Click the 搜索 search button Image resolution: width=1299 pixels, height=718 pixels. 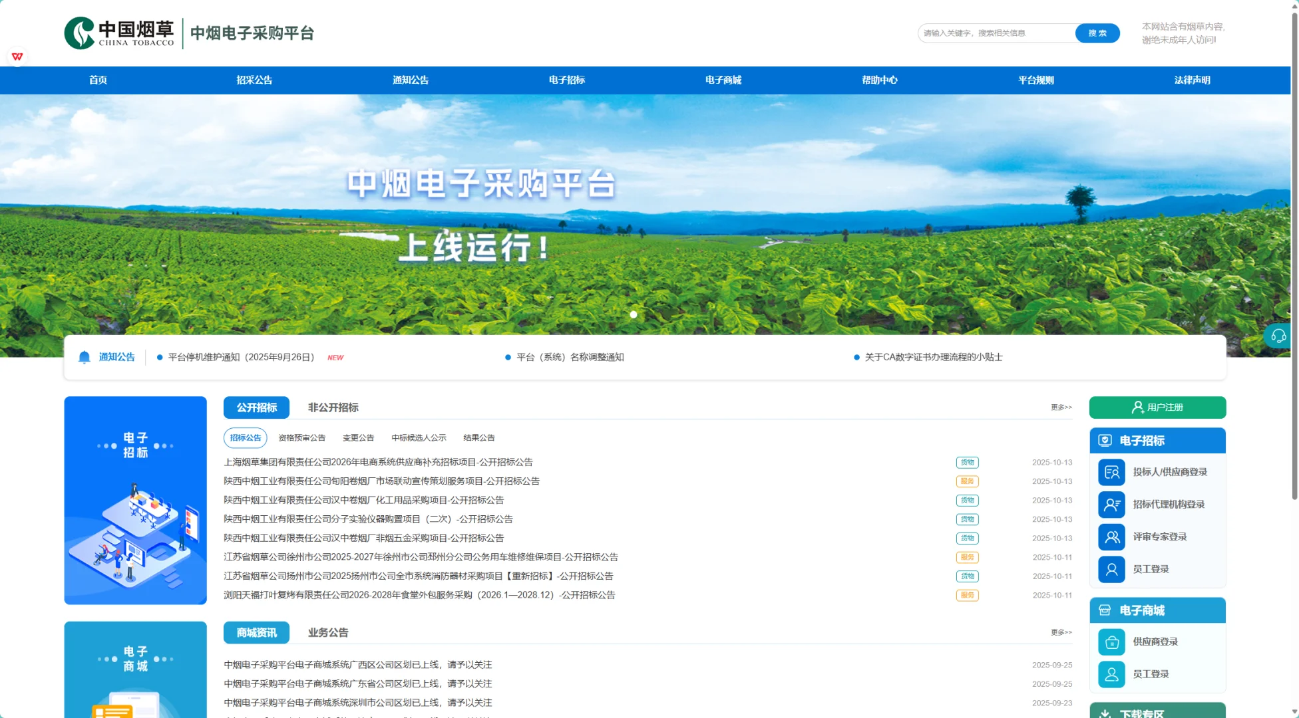(1097, 33)
